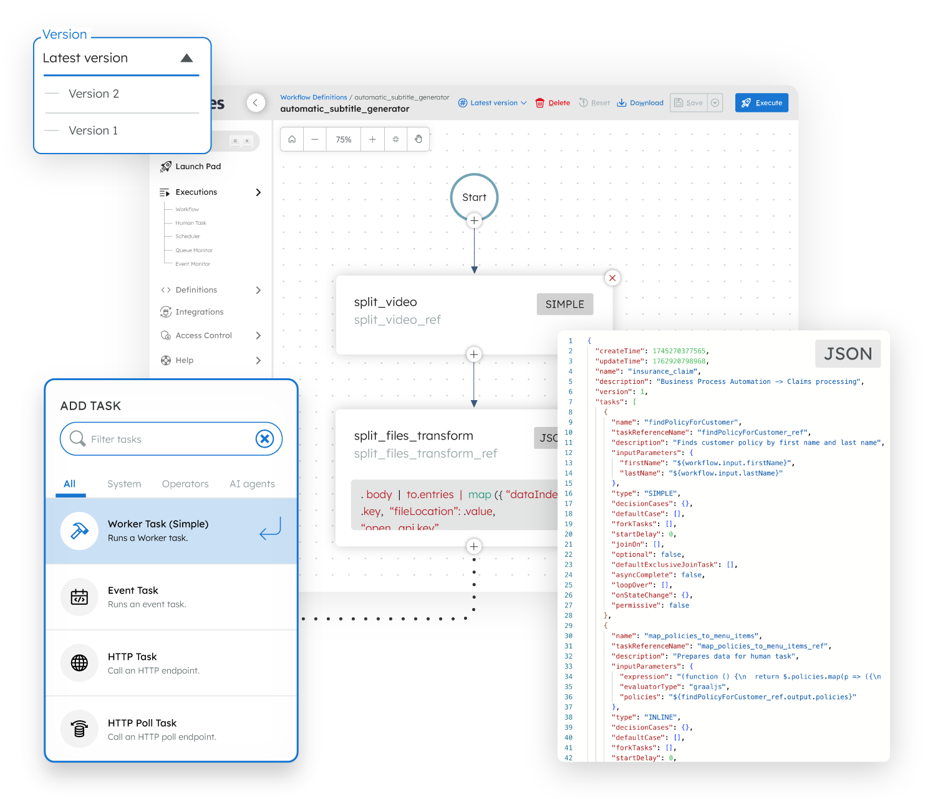Select the Launch Pad rocket icon
948x799 pixels.
point(166,166)
